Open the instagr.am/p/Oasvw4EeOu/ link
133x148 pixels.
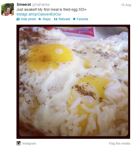tap(39, 14)
